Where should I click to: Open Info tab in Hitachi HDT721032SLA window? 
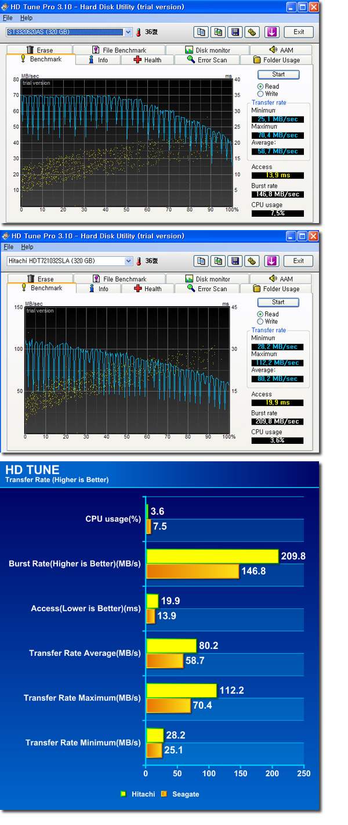click(99, 289)
